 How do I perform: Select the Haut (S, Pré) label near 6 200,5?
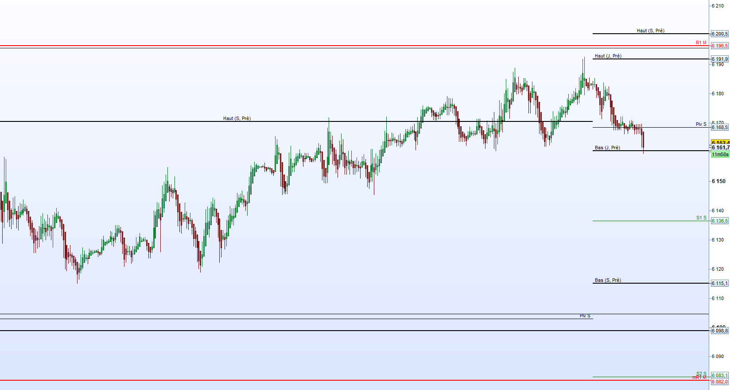(x=650, y=31)
